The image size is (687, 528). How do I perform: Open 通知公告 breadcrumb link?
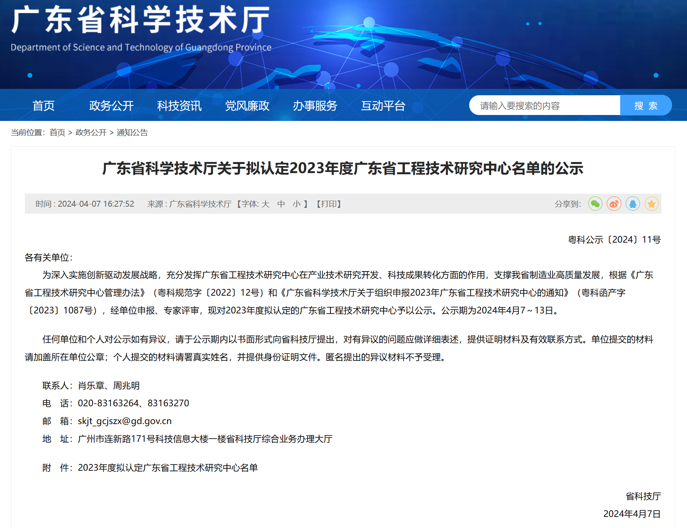(132, 132)
